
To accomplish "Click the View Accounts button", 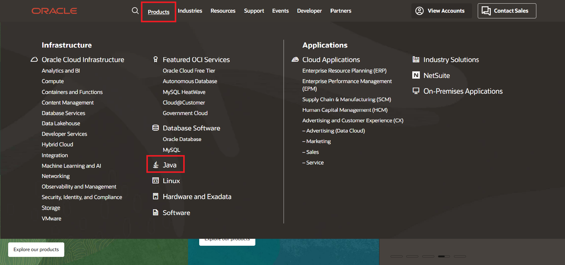I will tap(442, 11).
